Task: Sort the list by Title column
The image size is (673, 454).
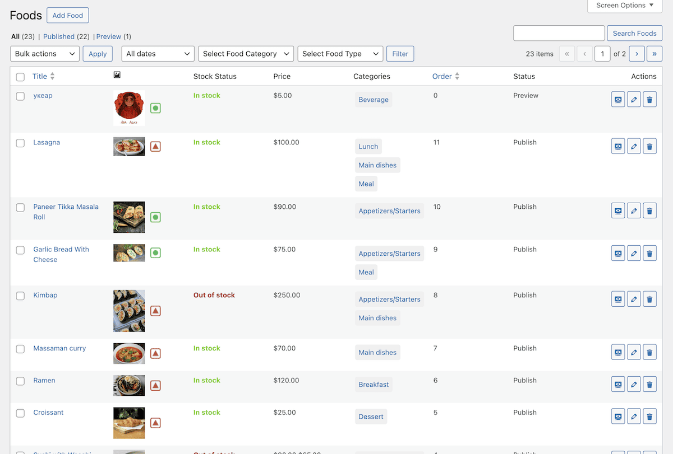Action: point(43,76)
